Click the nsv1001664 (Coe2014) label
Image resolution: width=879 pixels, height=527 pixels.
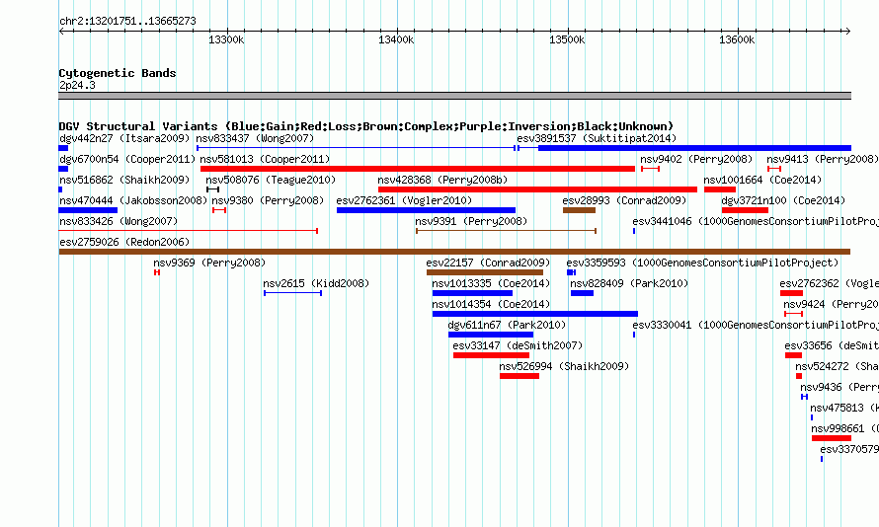(762, 180)
